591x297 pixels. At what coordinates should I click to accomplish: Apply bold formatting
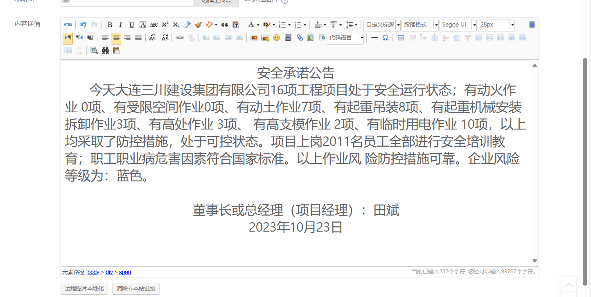tap(110, 25)
